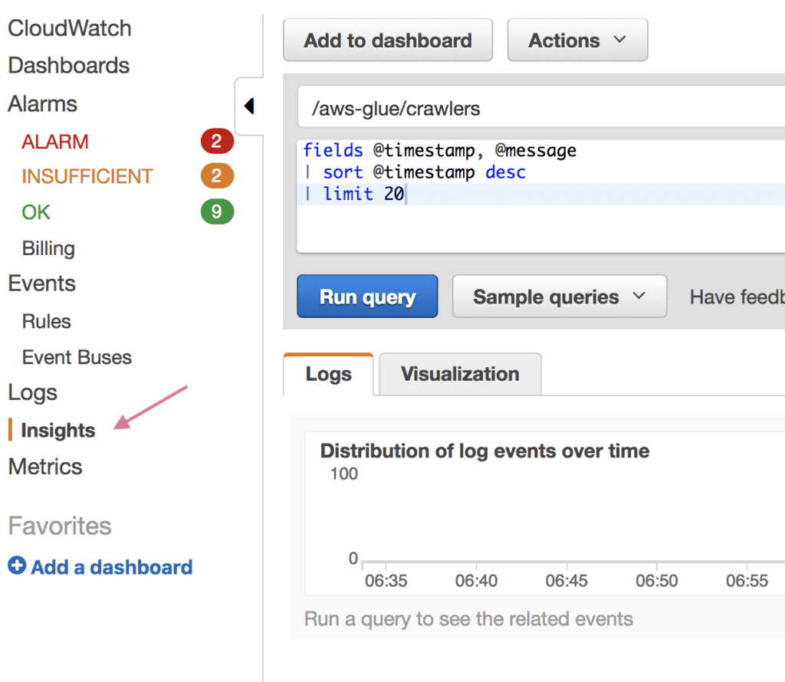785x682 pixels.
Task: Open the Billing alarms page
Action: point(48,248)
